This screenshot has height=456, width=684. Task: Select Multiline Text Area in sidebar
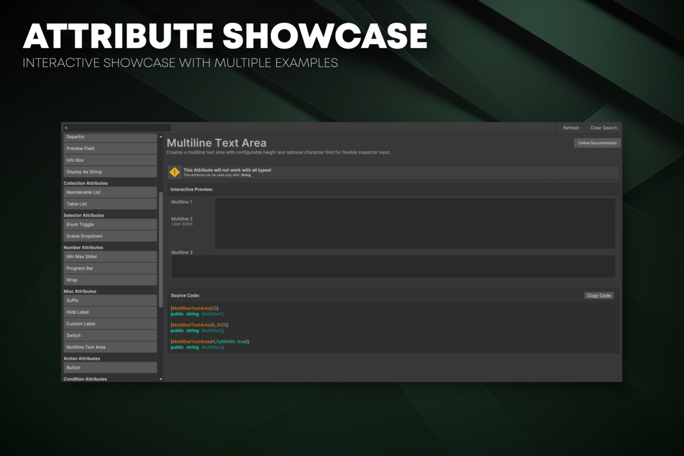(x=110, y=347)
